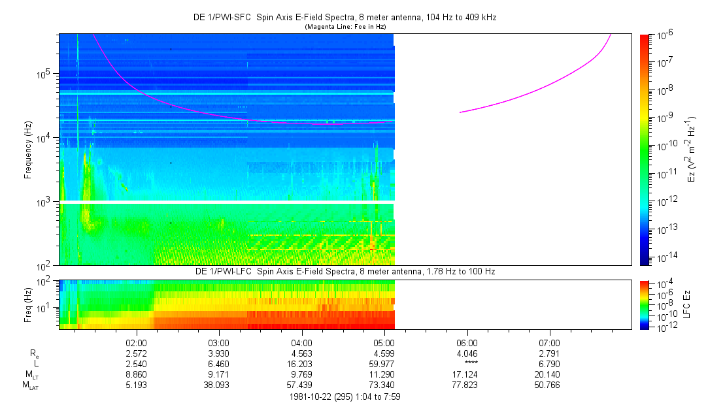The width and height of the screenshot is (708, 405).
Task: Select the L value 59.977 at 05:00
Action: tap(384, 363)
